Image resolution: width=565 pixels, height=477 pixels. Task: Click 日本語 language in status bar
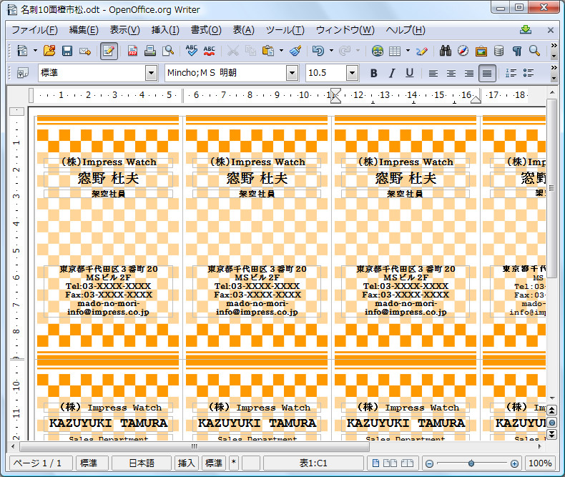tap(142, 463)
